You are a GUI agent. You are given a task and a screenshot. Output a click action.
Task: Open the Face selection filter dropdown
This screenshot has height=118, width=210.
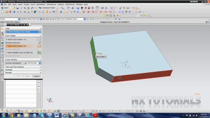pyautogui.click(x=19, y=19)
